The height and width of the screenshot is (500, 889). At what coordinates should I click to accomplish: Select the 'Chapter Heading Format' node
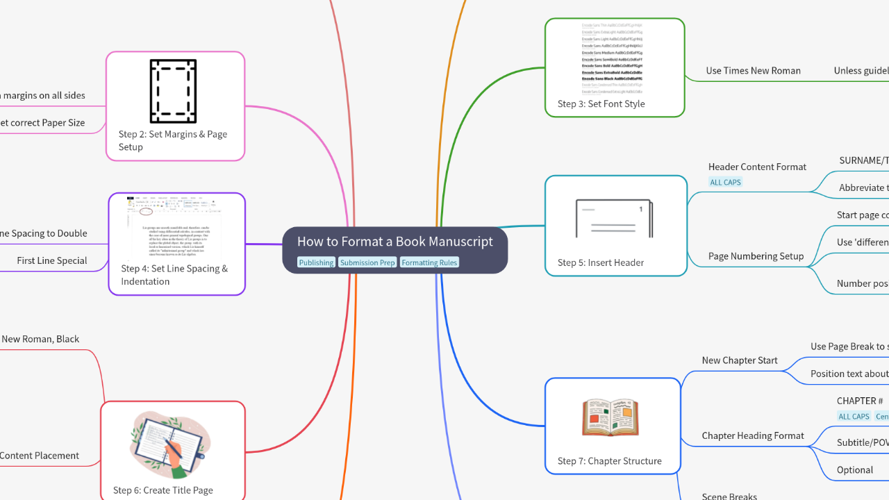(753, 435)
